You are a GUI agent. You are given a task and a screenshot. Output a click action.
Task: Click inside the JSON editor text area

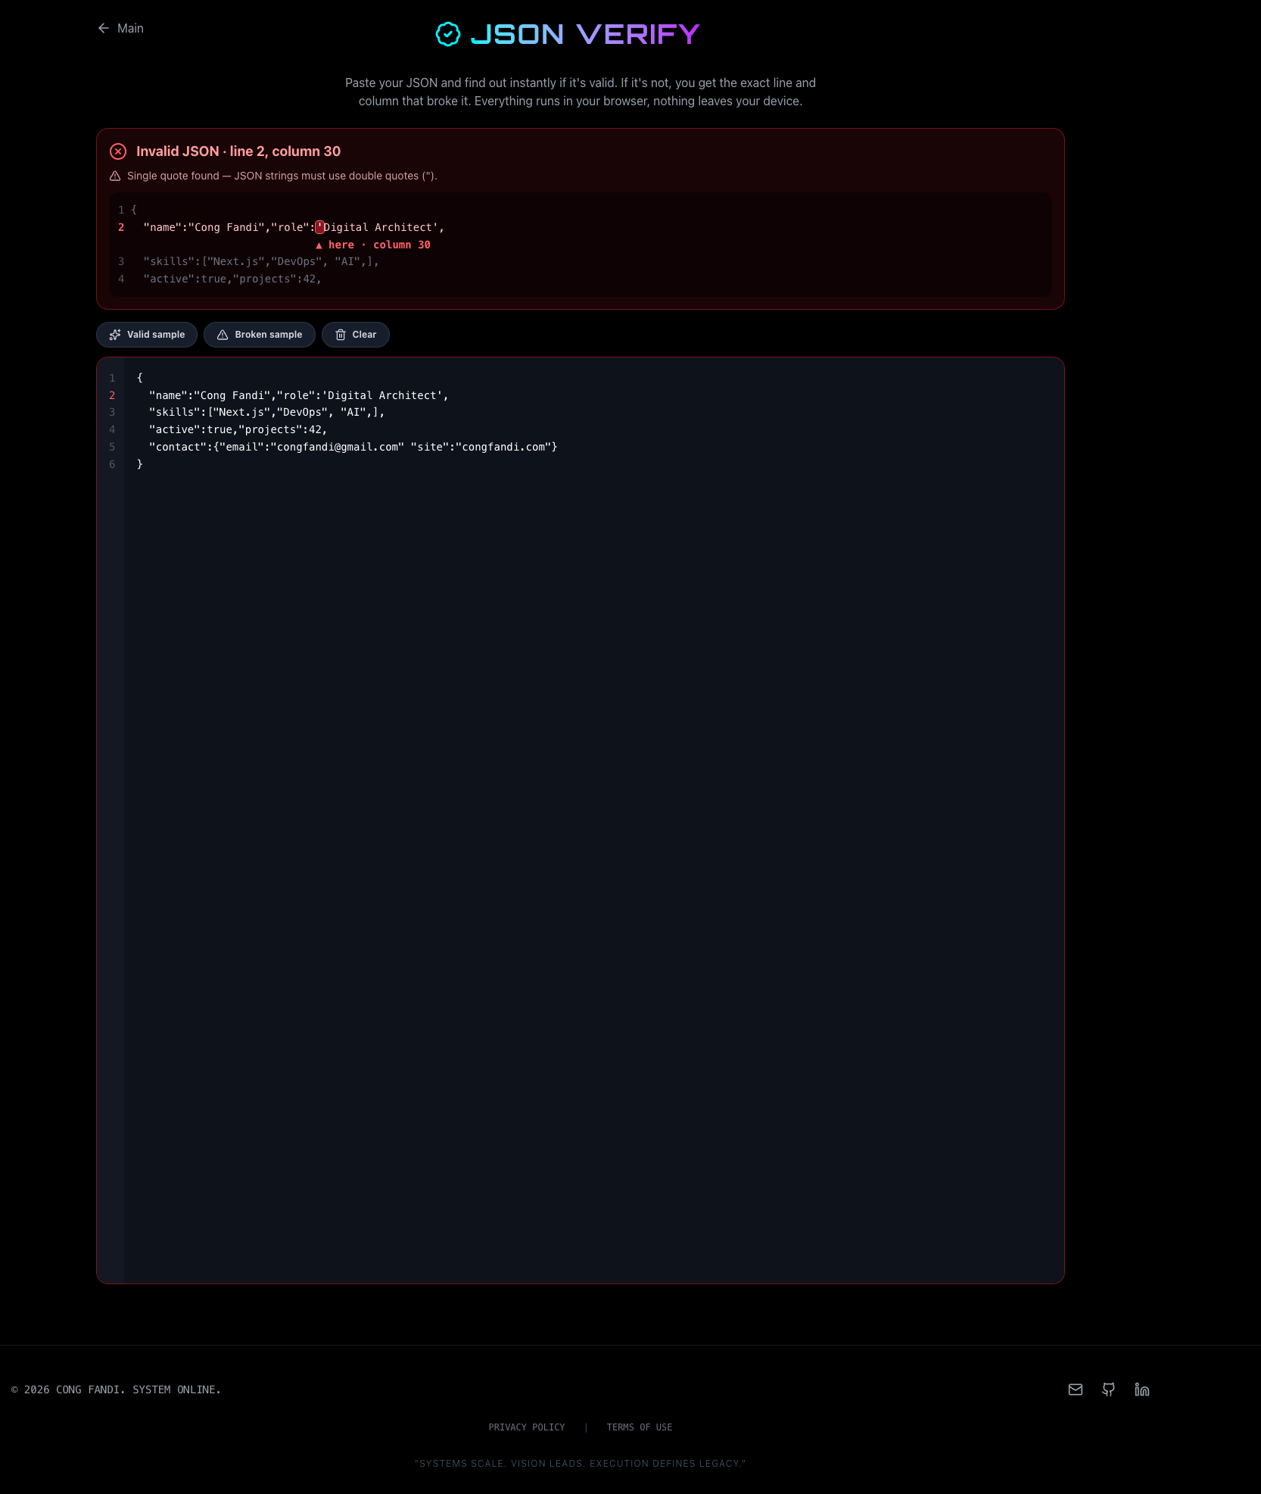pyautogui.click(x=594, y=820)
